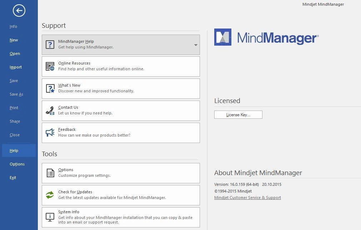Click 'Find help and other useful information online.'

coord(101,69)
